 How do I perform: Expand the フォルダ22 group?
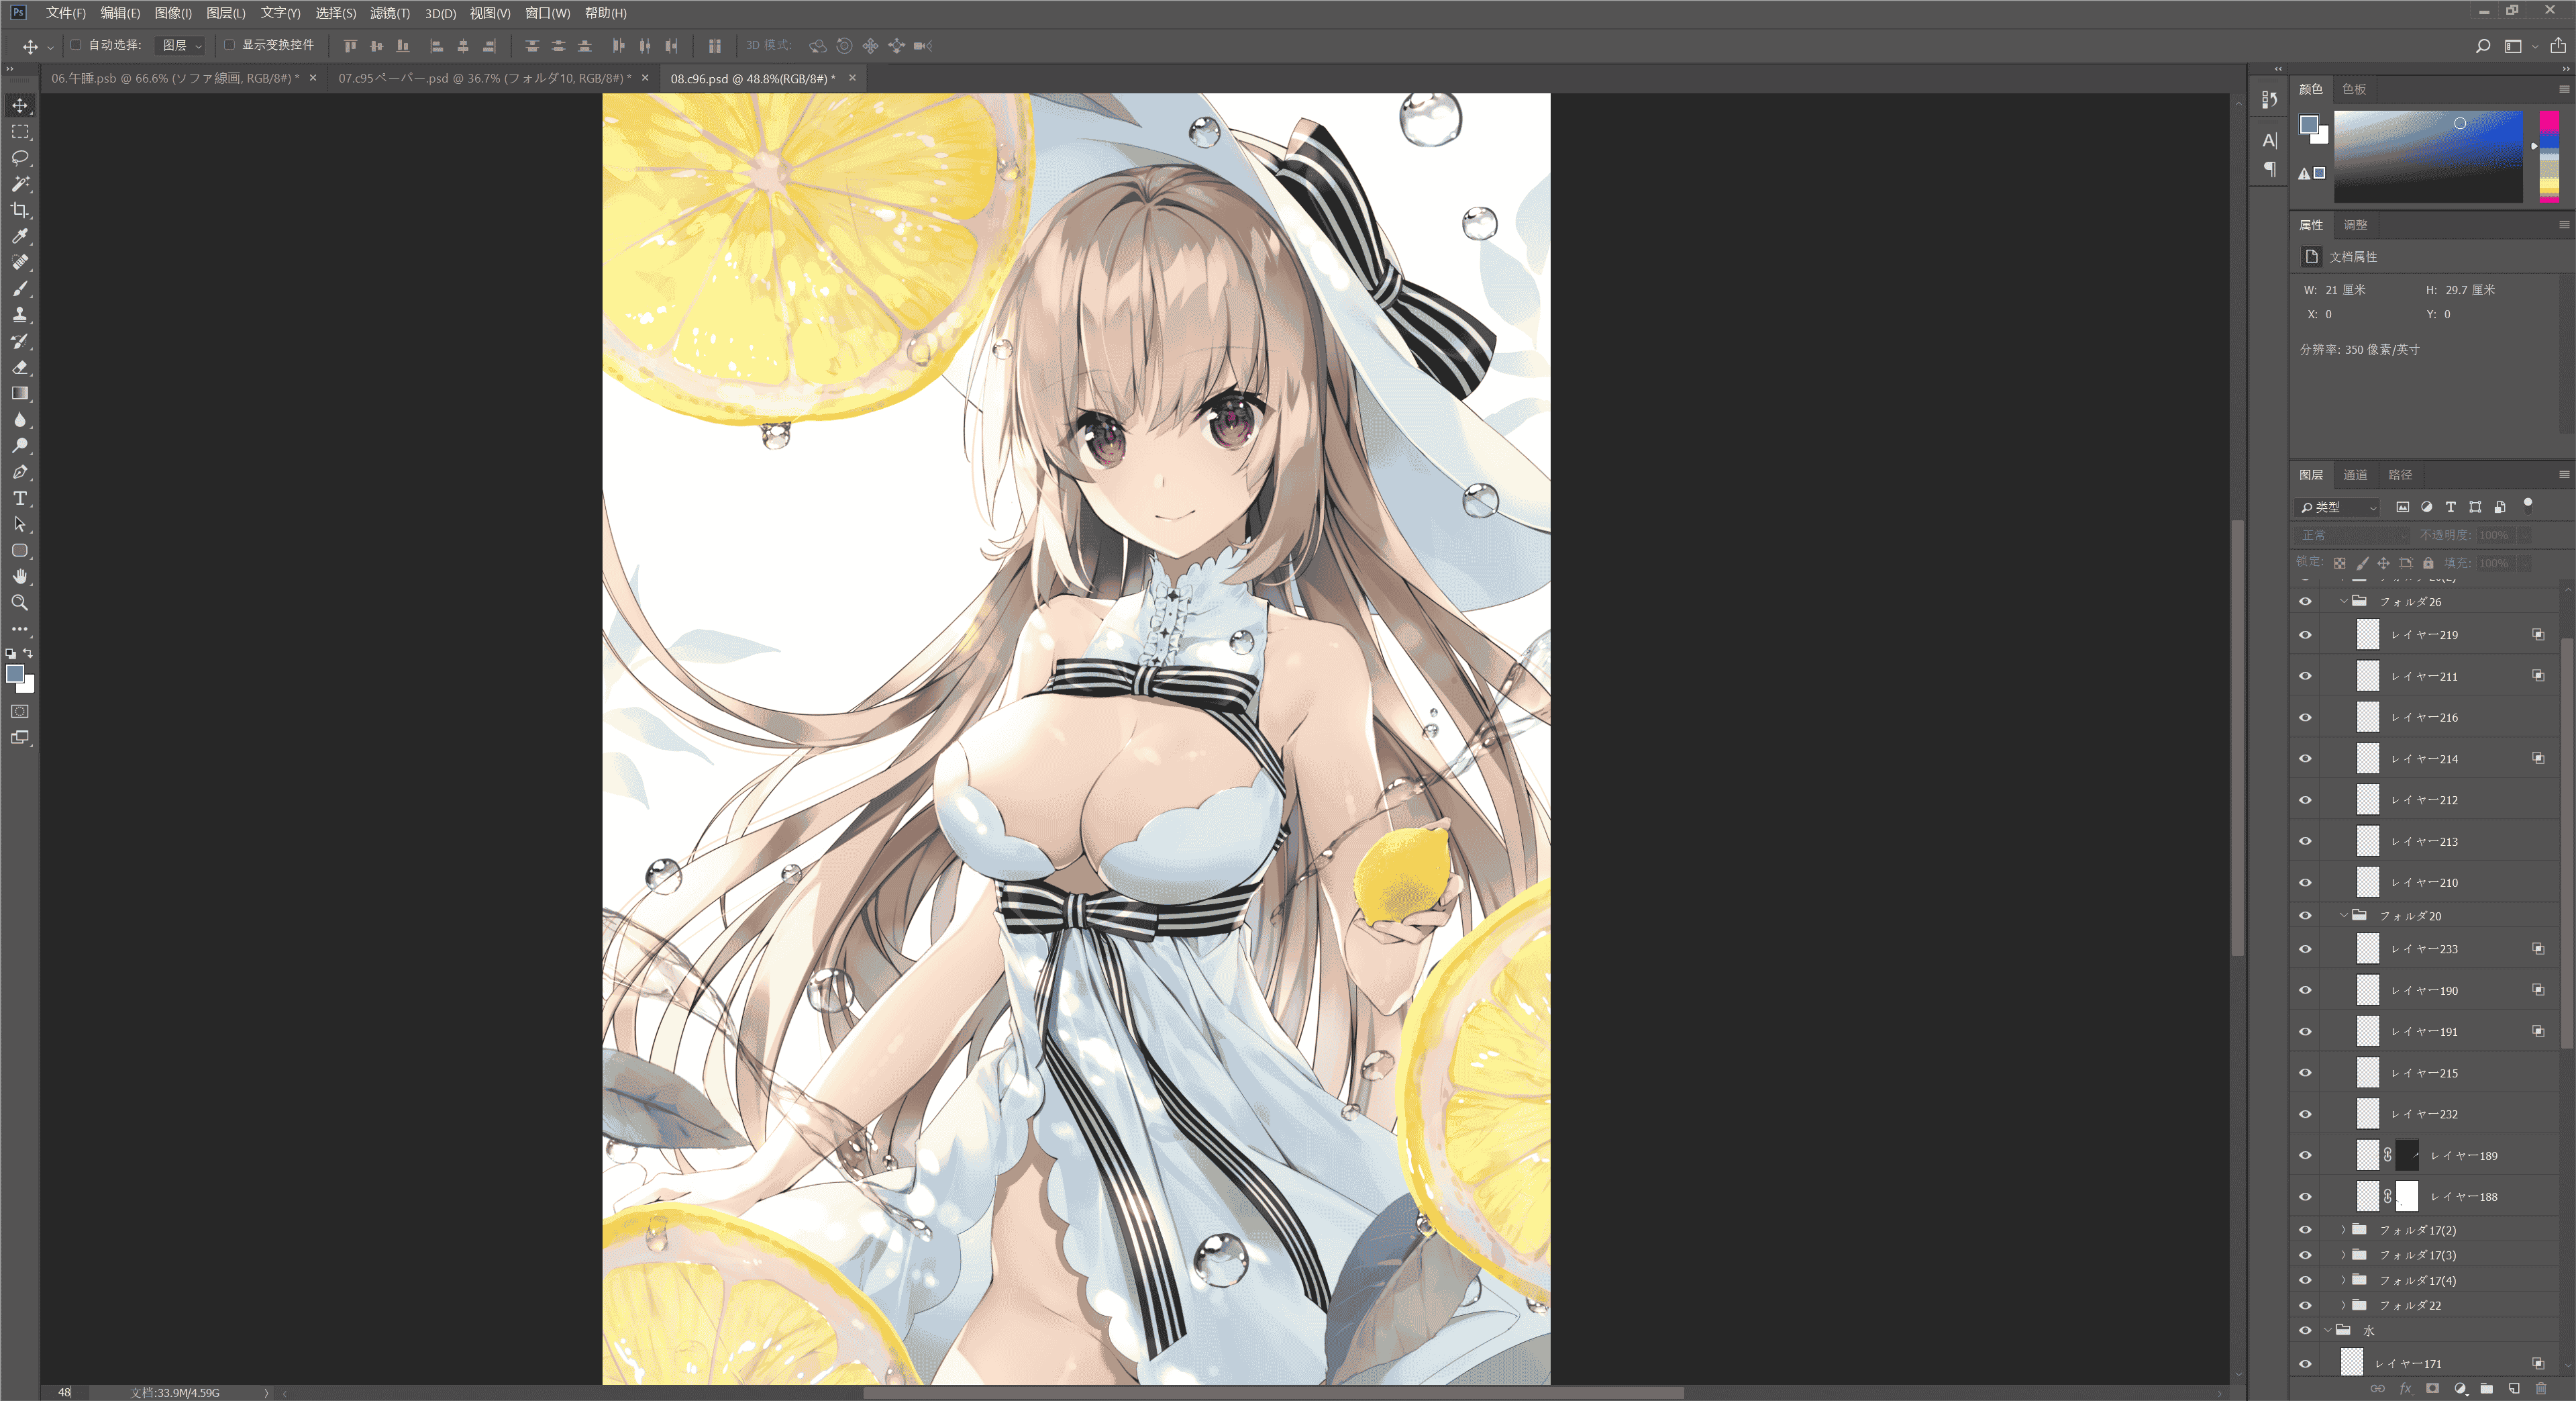click(2343, 1305)
